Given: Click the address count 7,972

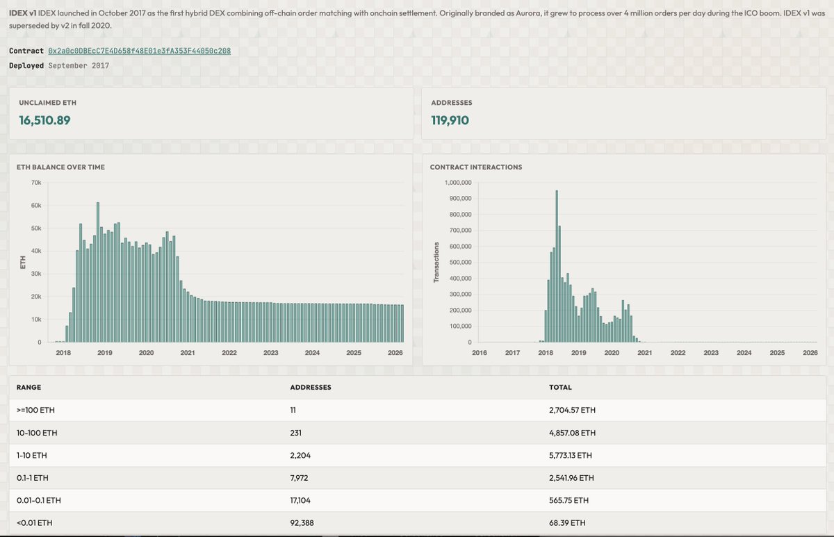Looking at the screenshot, I should 300,478.
